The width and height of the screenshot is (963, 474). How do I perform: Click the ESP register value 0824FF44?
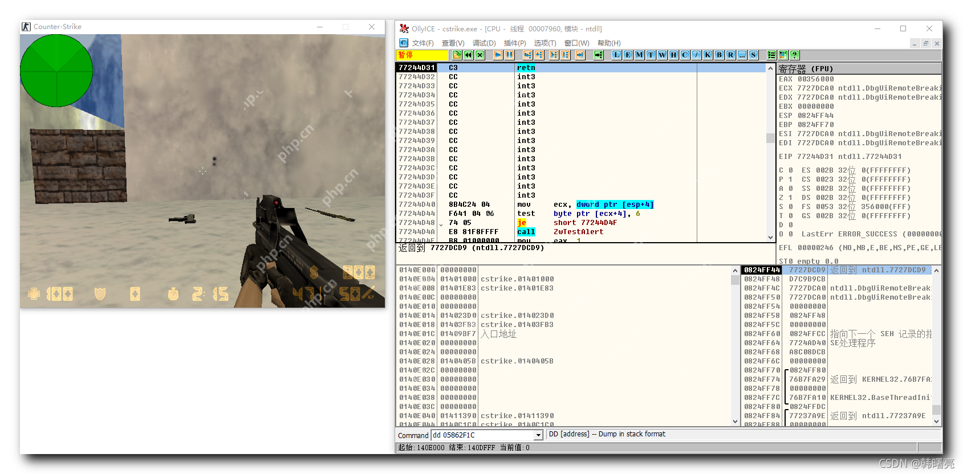815,116
